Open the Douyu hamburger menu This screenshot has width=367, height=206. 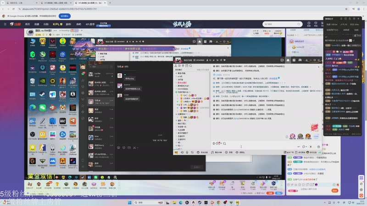[5, 24]
